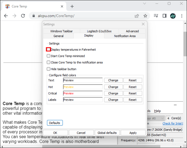Viewport: 187px width, 148px height.
Task: Open the media control icon in the toolbar
Action: pos(156,16)
